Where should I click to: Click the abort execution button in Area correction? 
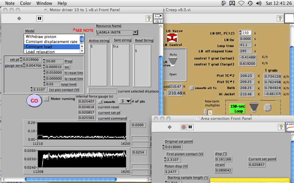[184, 127]
